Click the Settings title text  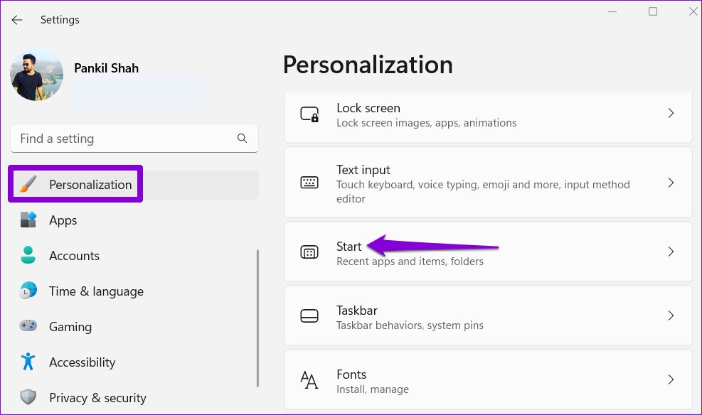pyautogui.click(x=60, y=20)
